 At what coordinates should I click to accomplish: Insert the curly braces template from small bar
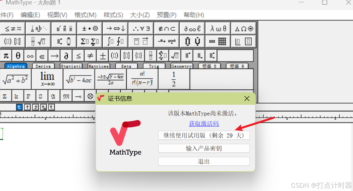tap(138, 56)
